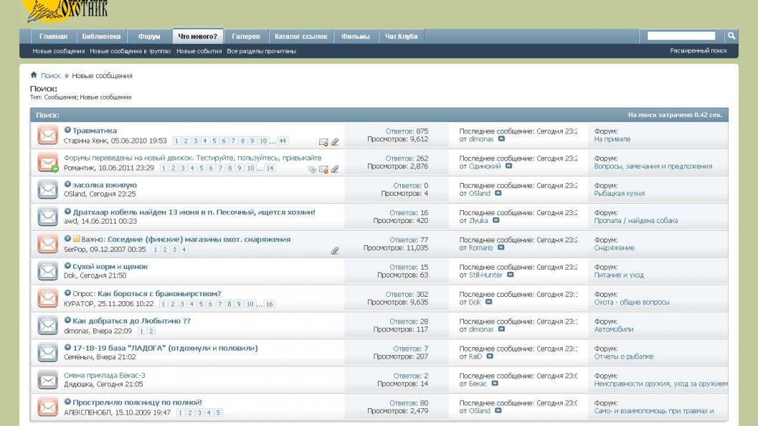
Task: Click Расширенный поиск link
Action: [698, 51]
